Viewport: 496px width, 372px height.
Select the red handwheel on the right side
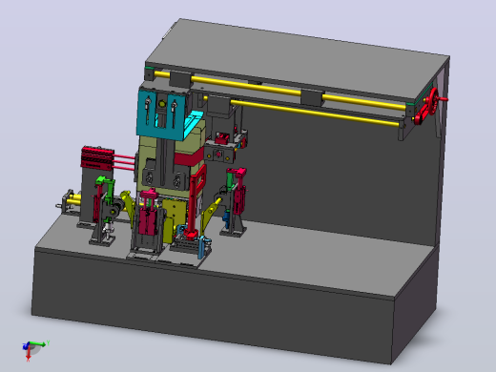(432, 102)
